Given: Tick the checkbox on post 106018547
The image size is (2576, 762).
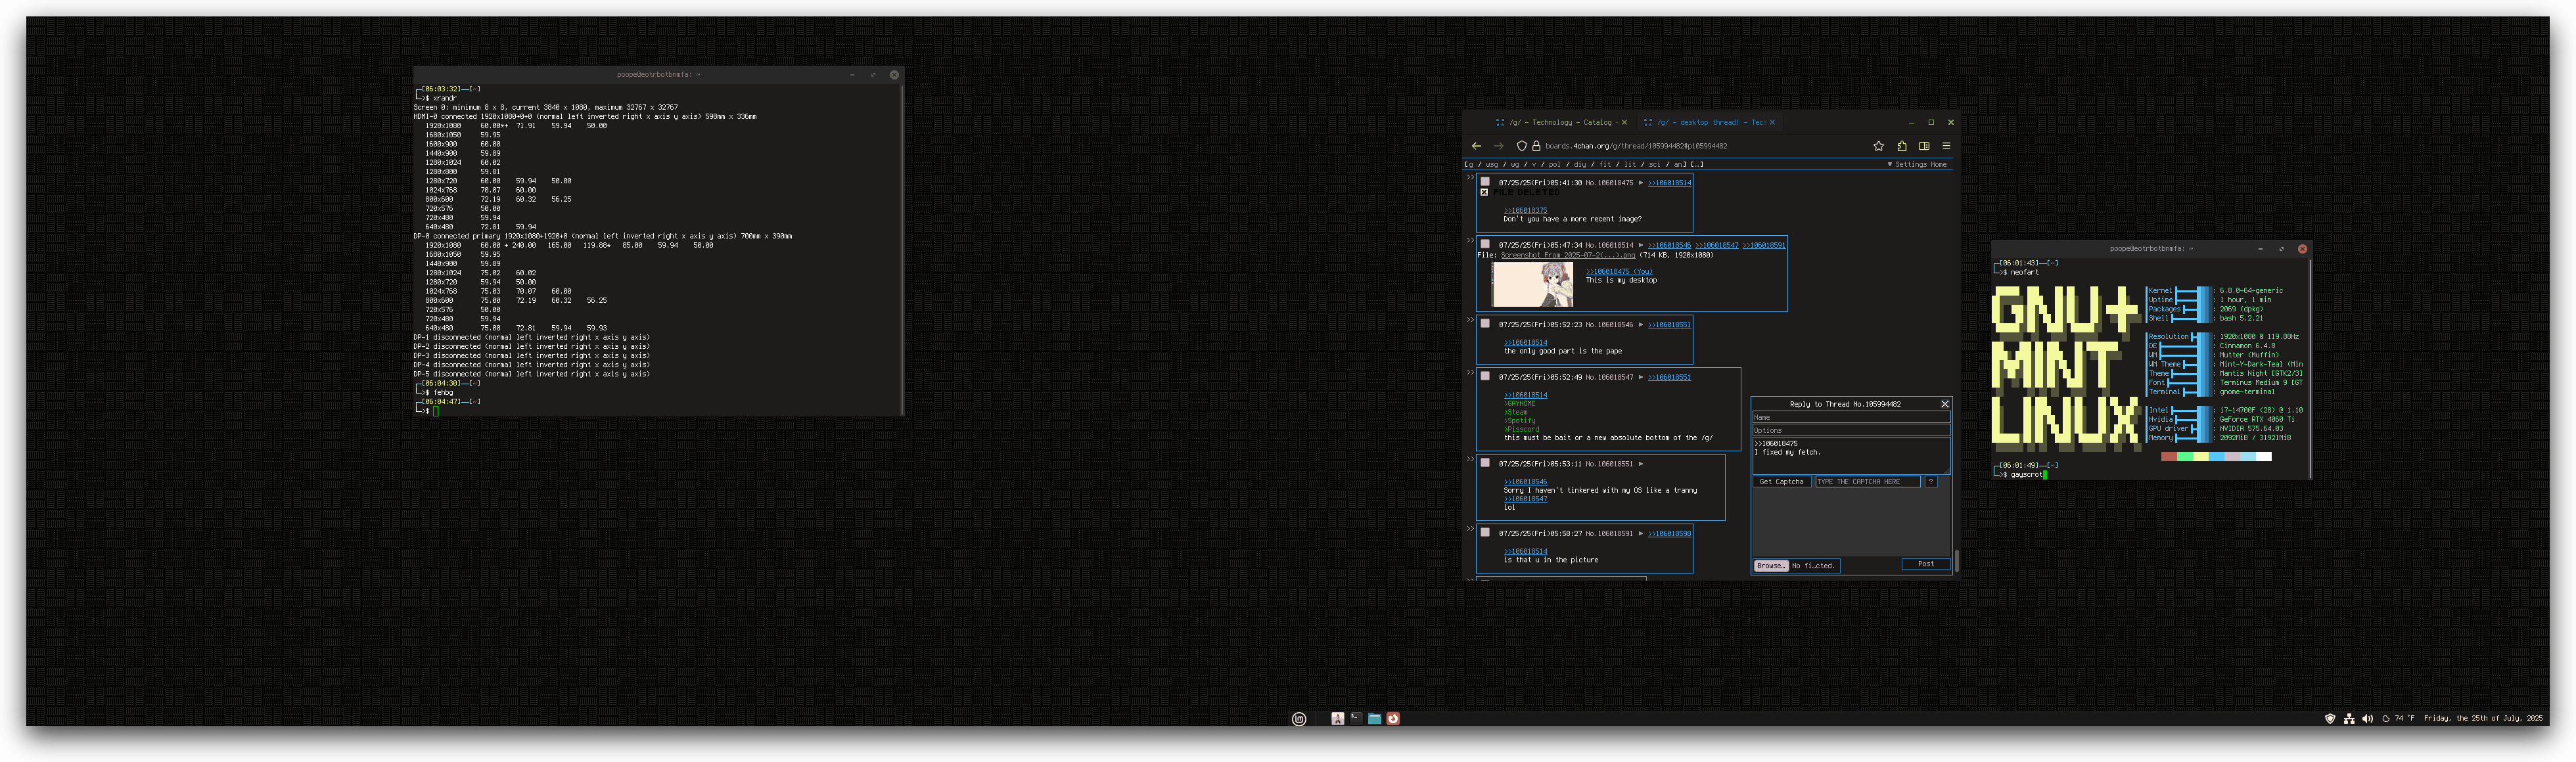Looking at the screenshot, I should tap(1485, 377).
